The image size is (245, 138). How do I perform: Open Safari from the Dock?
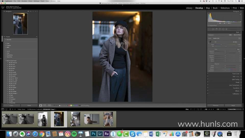(x=35, y=134)
